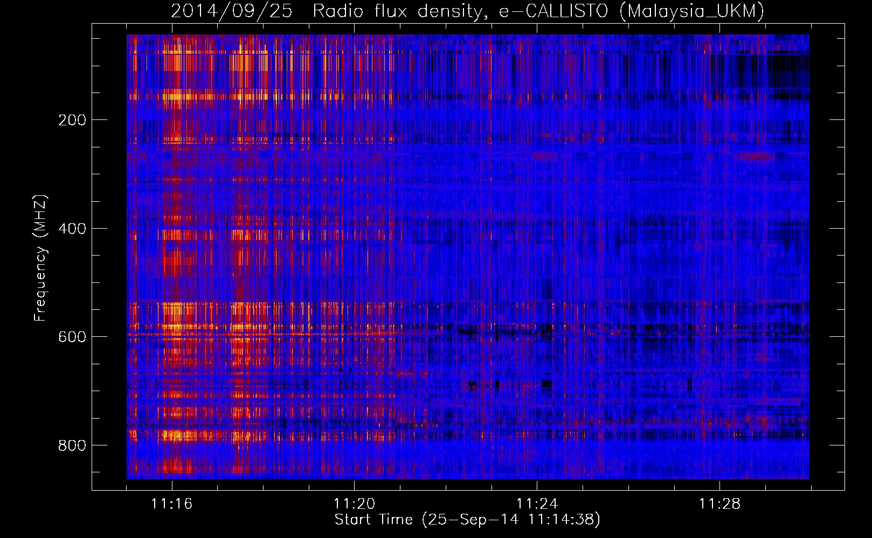Image resolution: width=872 pixels, height=538 pixels.
Task: Click the '800' frequency tick label
Action: (x=72, y=445)
